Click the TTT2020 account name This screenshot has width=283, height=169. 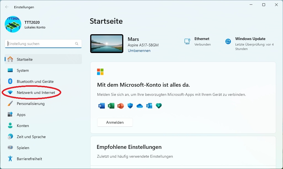pyautogui.click(x=32, y=22)
